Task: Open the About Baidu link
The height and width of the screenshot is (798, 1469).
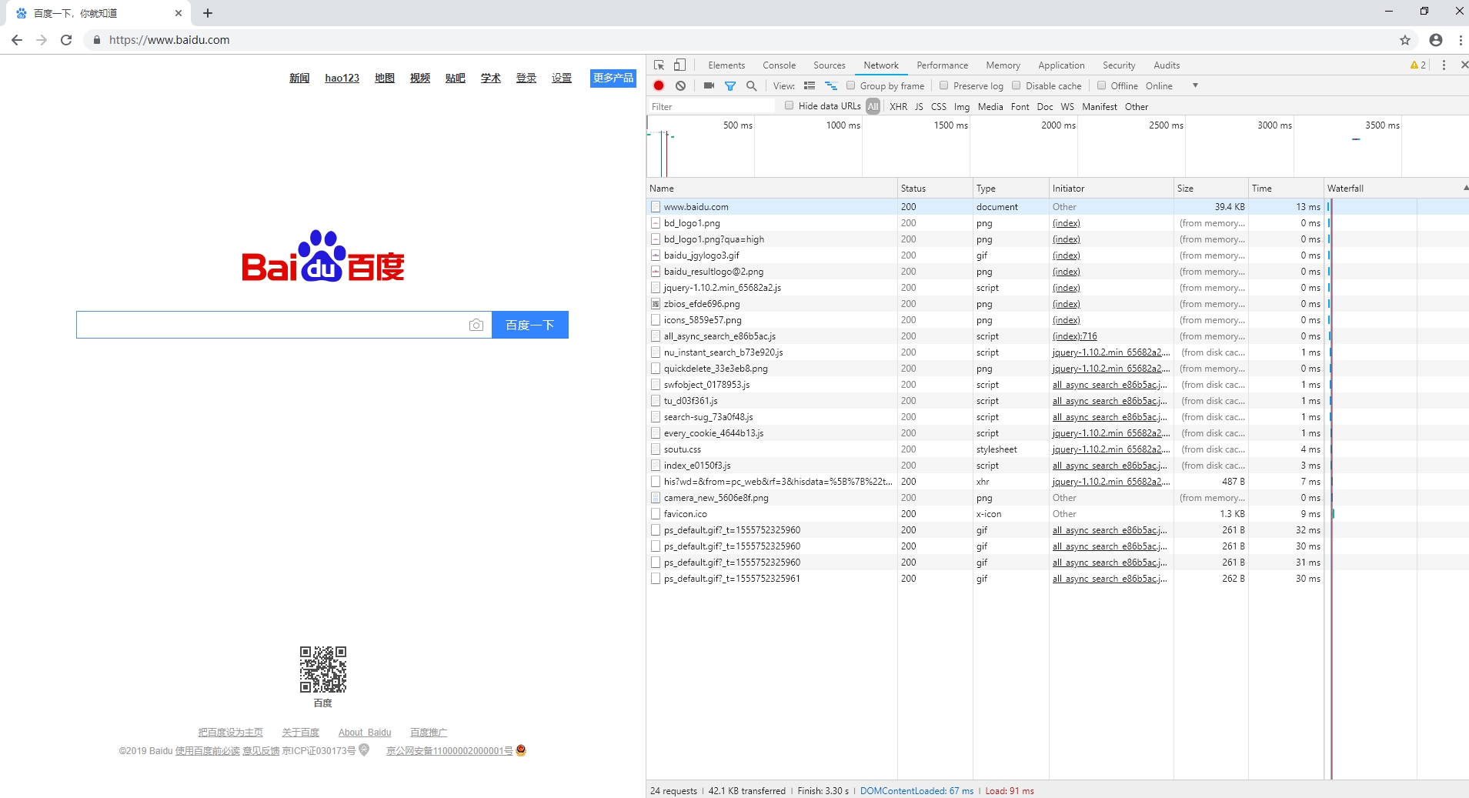Action: click(365, 733)
